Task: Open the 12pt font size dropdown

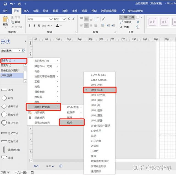Action: coord(64,19)
